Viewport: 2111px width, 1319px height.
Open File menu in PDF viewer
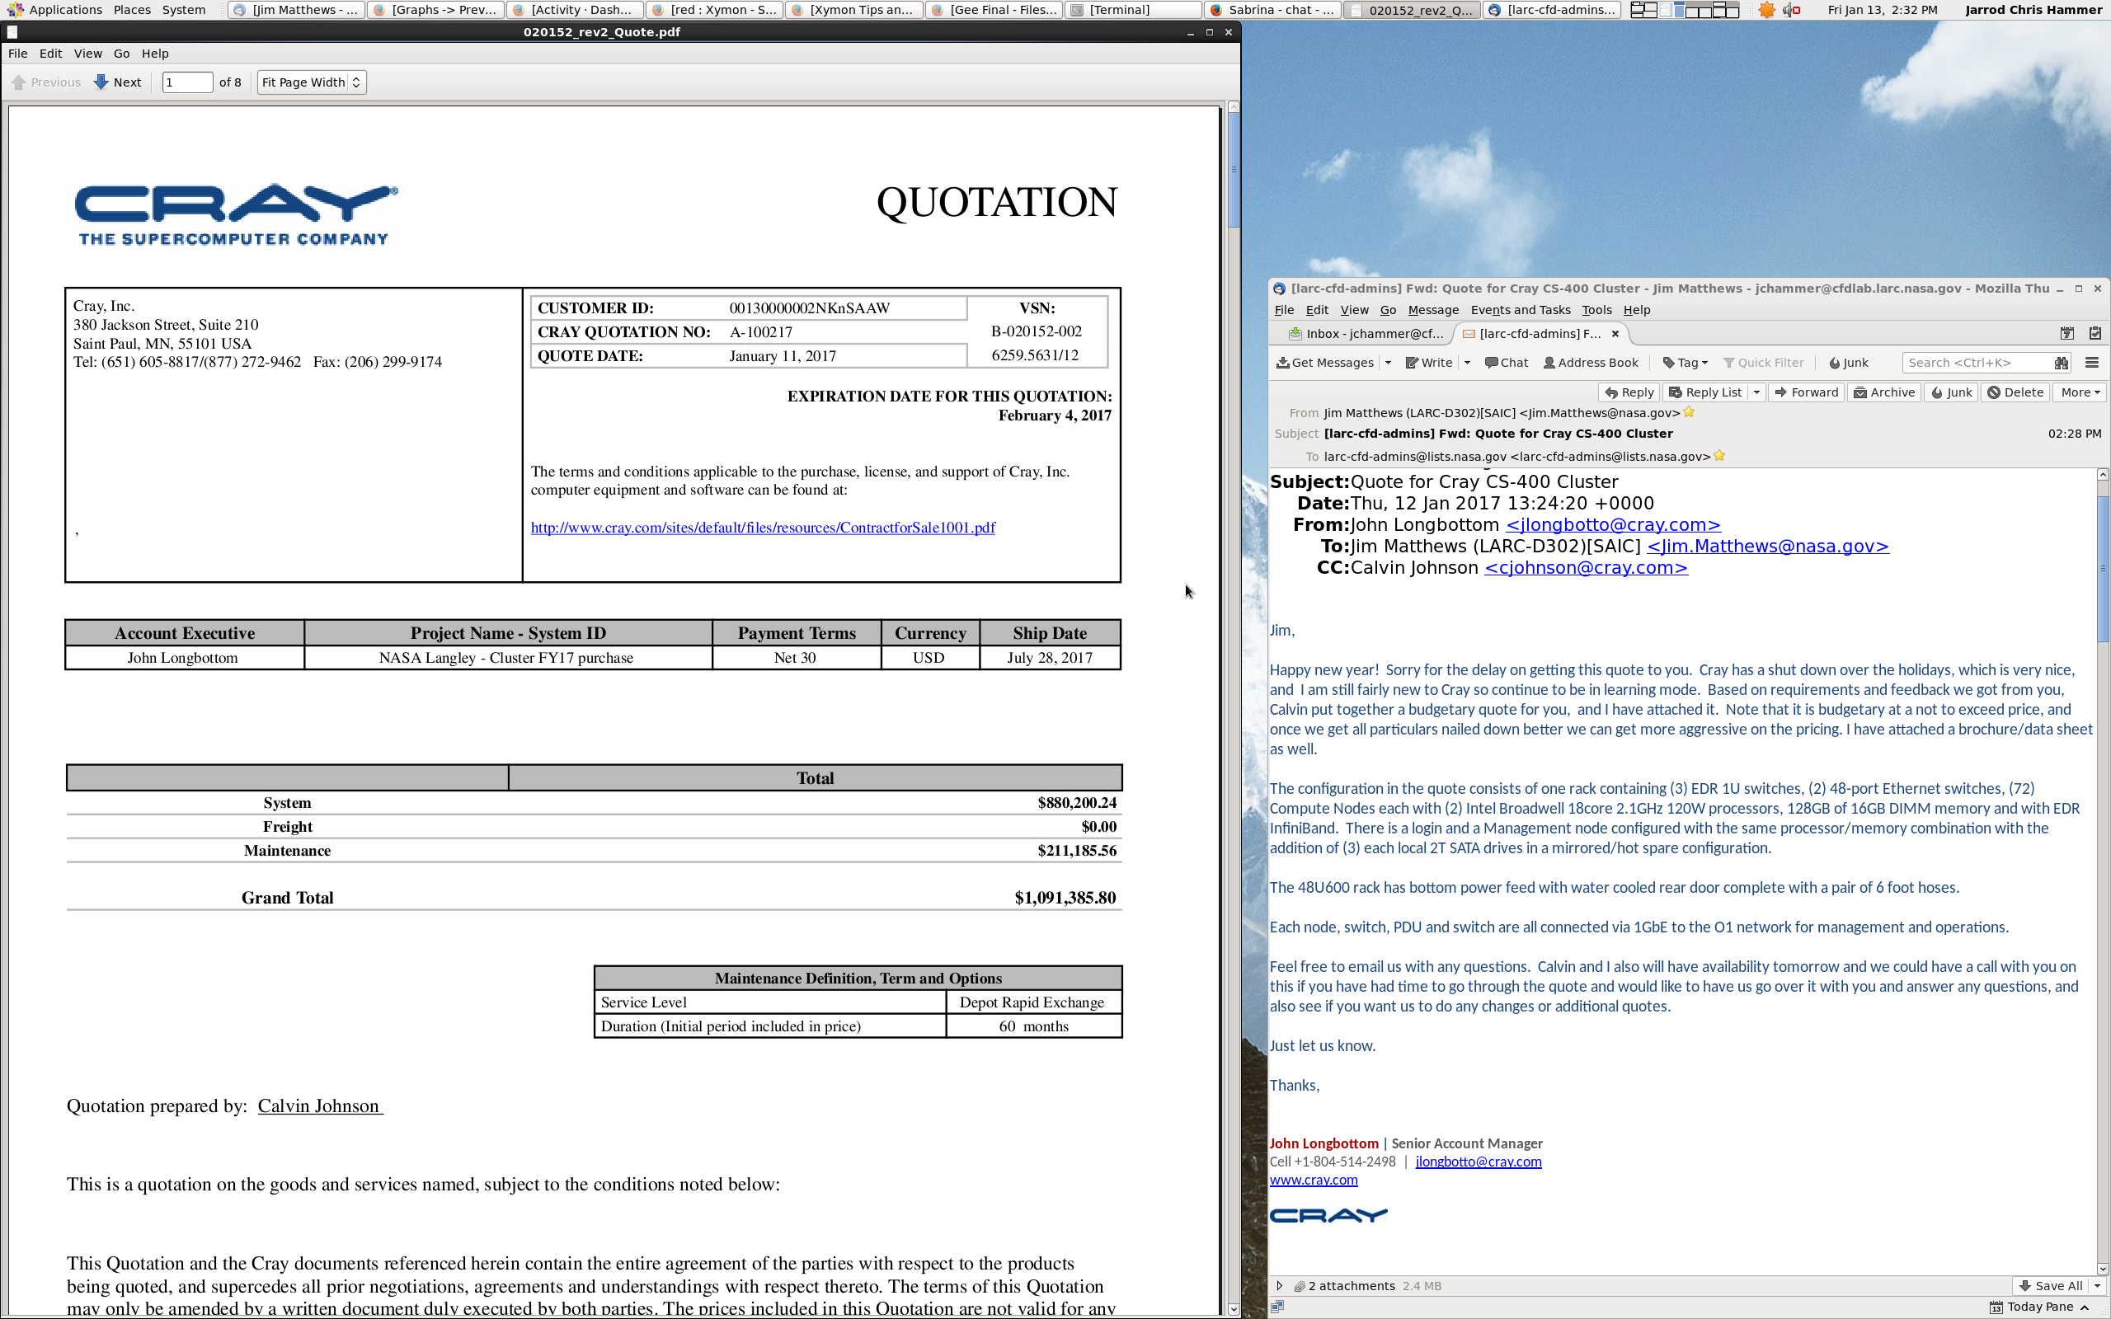point(17,54)
